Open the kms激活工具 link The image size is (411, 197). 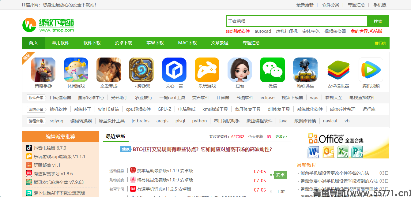click(x=215, y=109)
